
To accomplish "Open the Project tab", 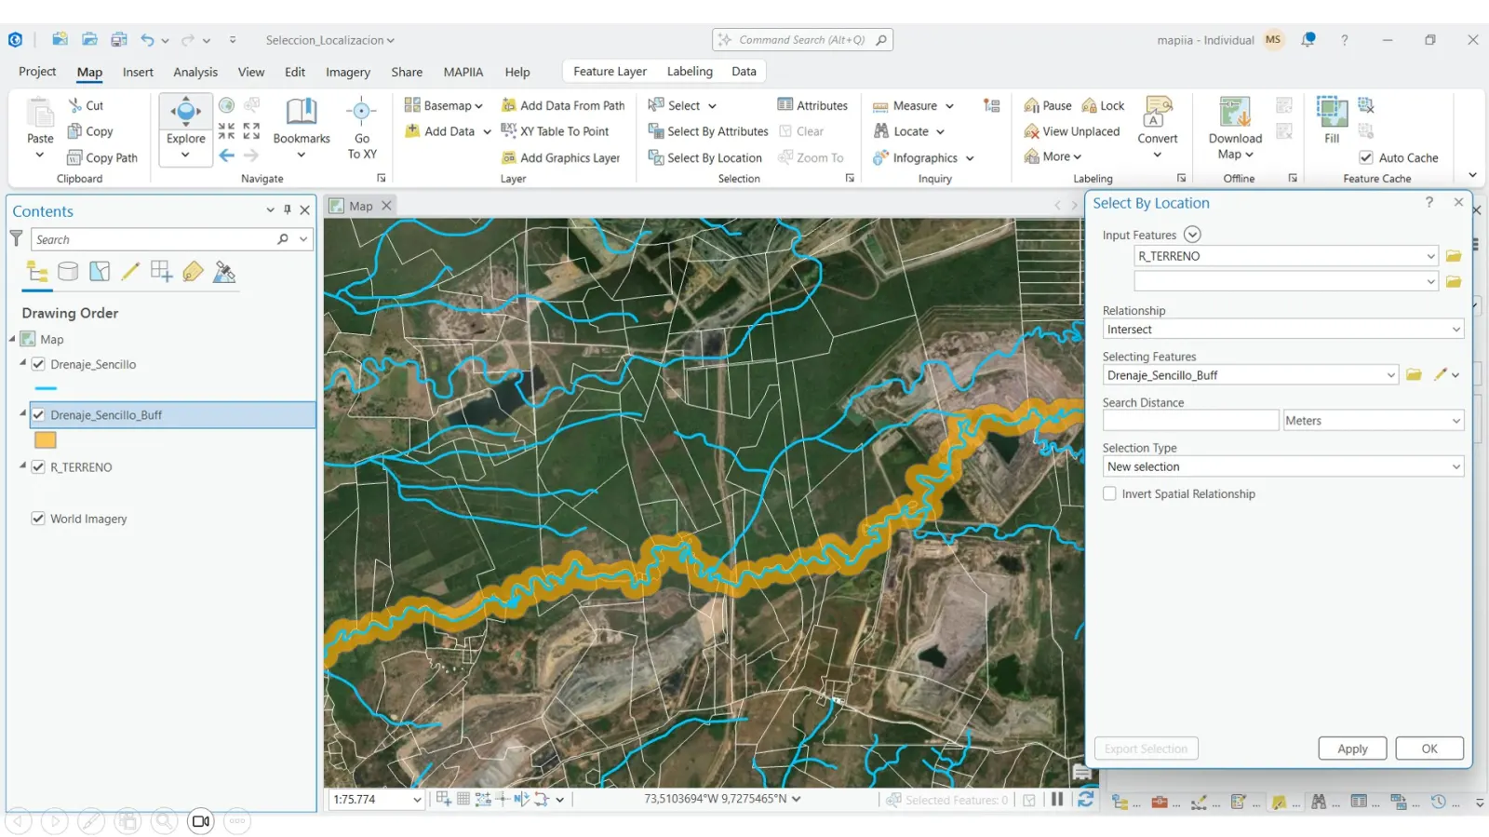I will point(37,72).
